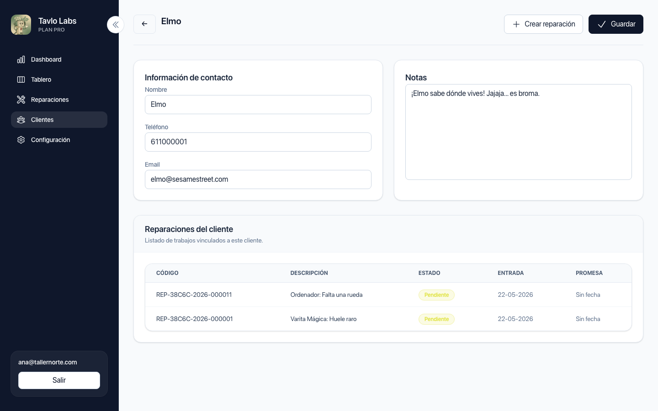Go back using the arrow button
The height and width of the screenshot is (411, 658).
click(x=144, y=24)
